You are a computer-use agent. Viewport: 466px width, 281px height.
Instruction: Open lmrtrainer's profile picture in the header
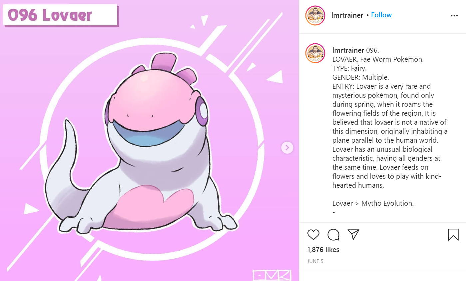tap(315, 15)
